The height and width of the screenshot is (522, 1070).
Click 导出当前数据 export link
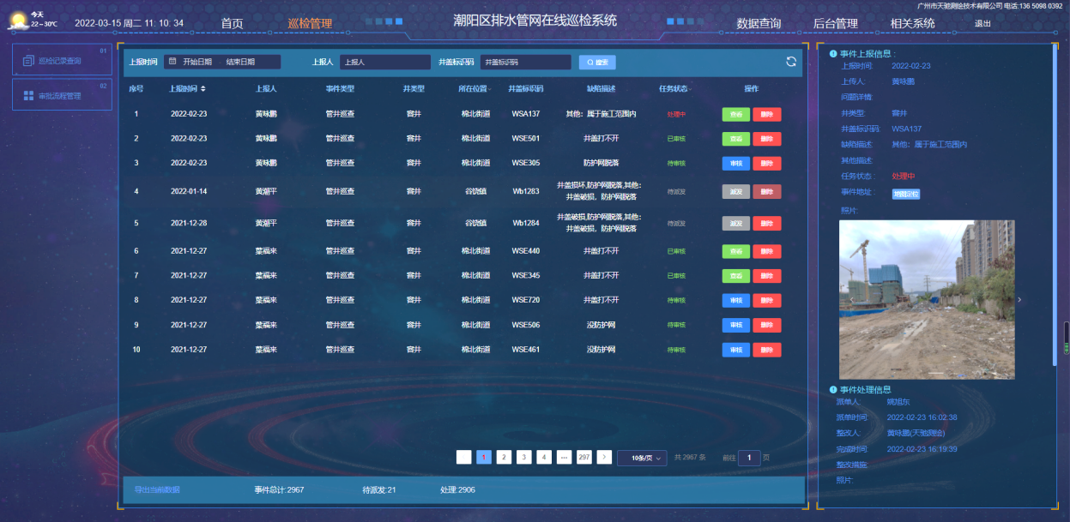pos(157,490)
